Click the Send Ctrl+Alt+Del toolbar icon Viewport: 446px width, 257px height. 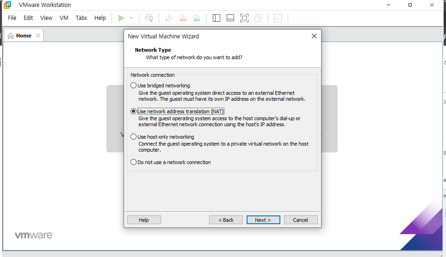pos(149,18)
